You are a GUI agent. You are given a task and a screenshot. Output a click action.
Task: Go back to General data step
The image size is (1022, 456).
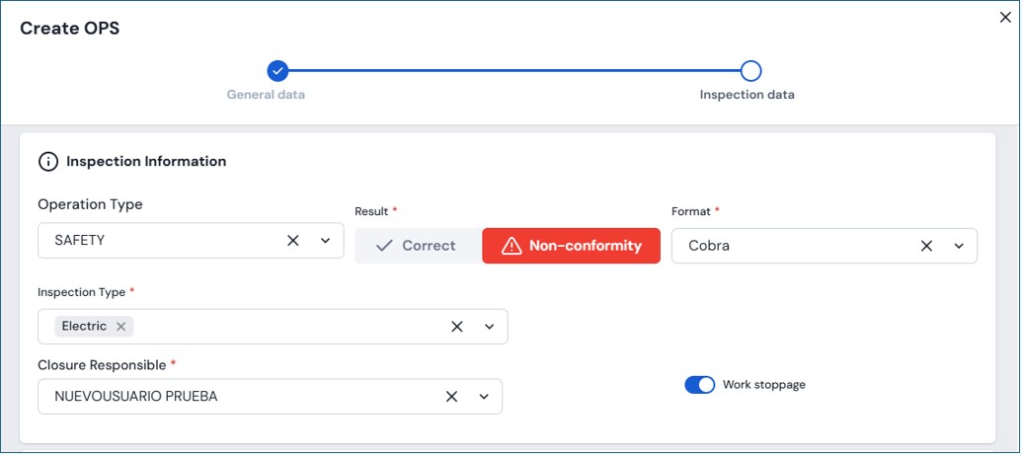(277, 71)
